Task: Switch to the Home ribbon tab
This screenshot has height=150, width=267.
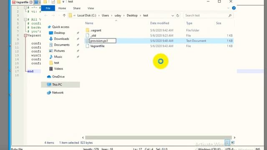Action: (x=62, y=8)
